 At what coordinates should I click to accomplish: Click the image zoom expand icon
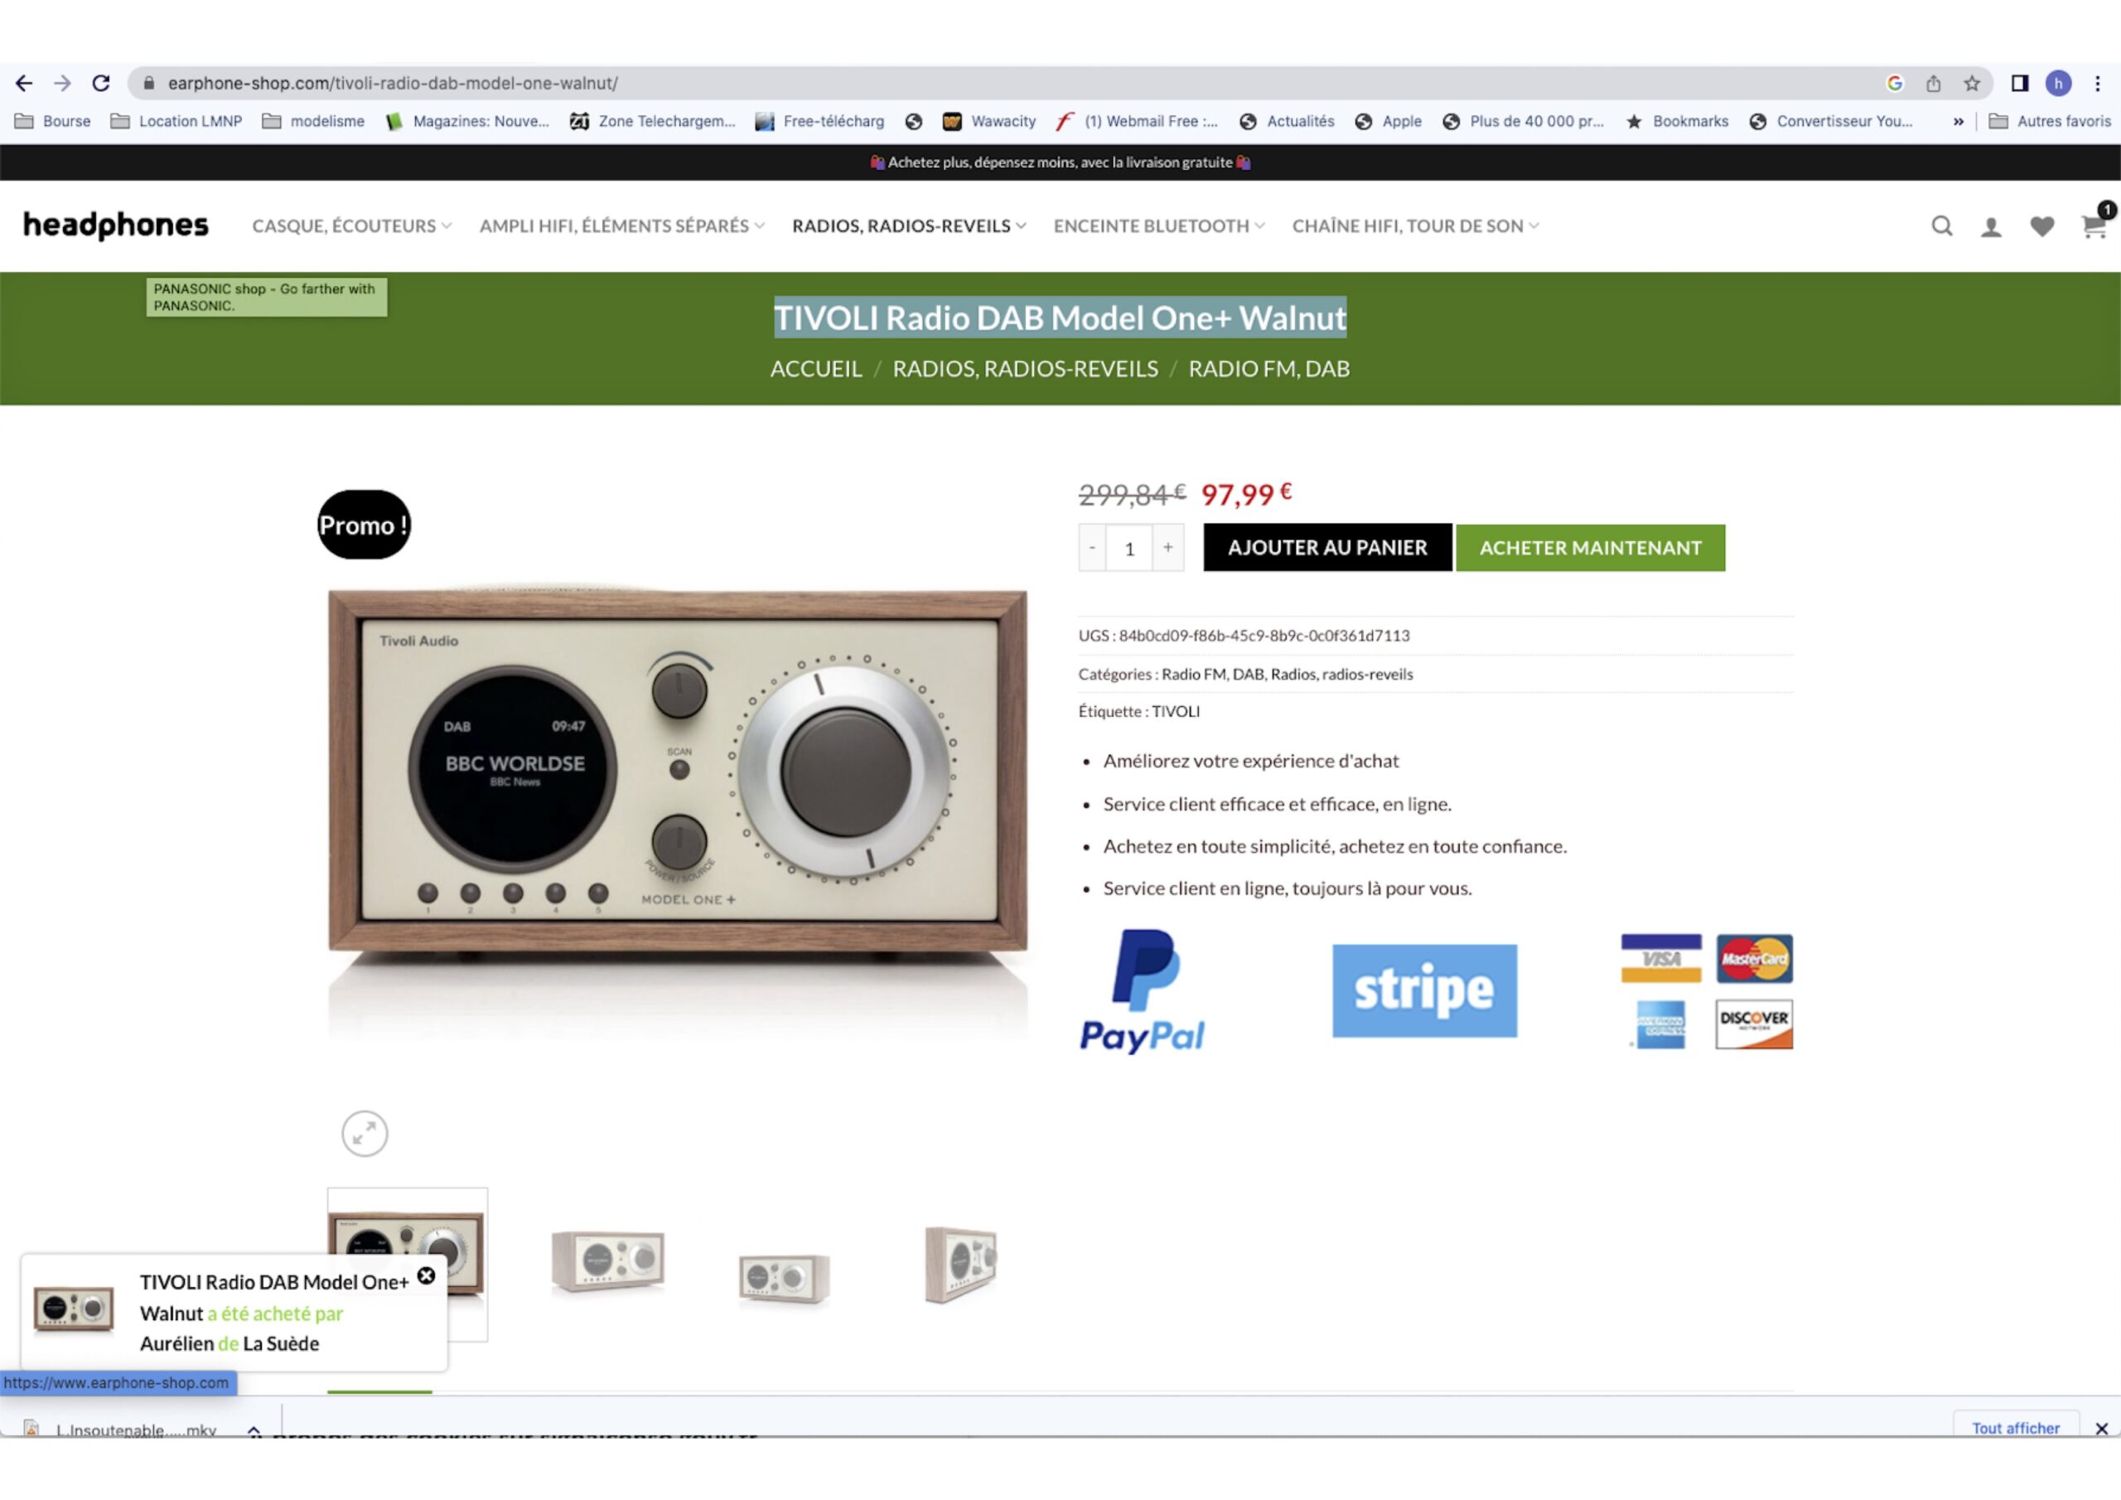[365, 1133]
